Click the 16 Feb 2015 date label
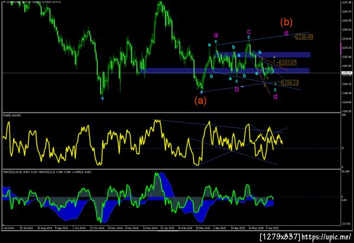 click(x=185, y=228)
